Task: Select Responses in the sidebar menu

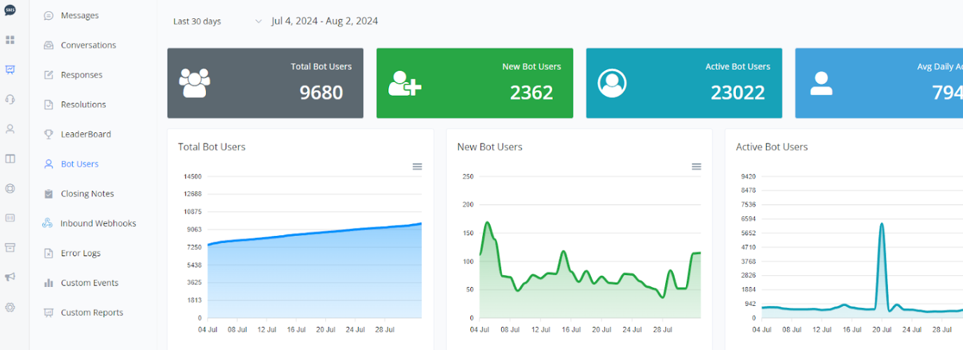Action: 81,75
